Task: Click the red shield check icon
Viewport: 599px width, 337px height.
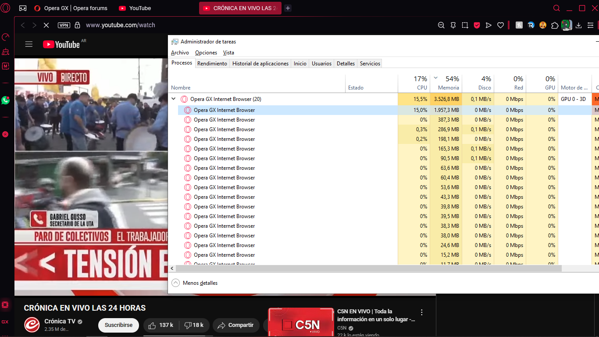Action: (477, 25)
